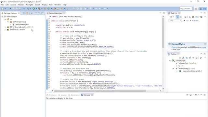Click Pin Console icon in Console view
The height and width of the screenshot is (117, 208).
click(187, 95)
